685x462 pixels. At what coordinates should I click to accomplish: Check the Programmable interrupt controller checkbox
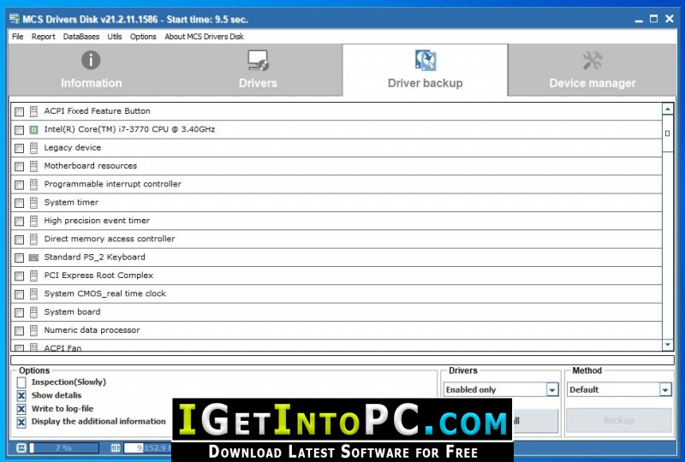pyautogui.click(x=19, y=185)
